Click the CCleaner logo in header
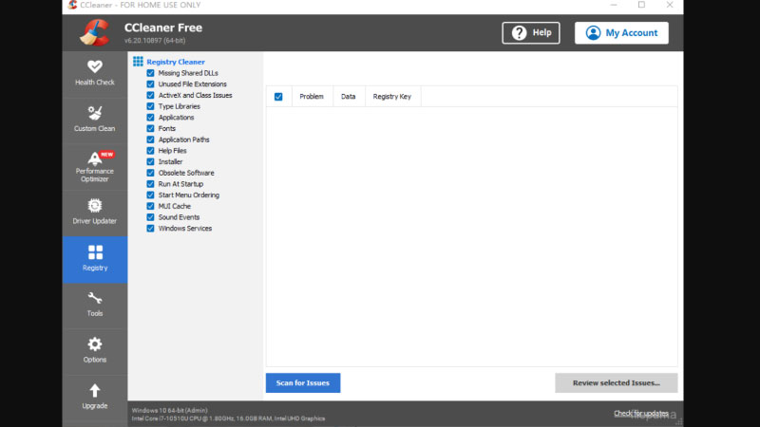Image resolution: width=760 pixels, height=427 pixels. [95, 32]
